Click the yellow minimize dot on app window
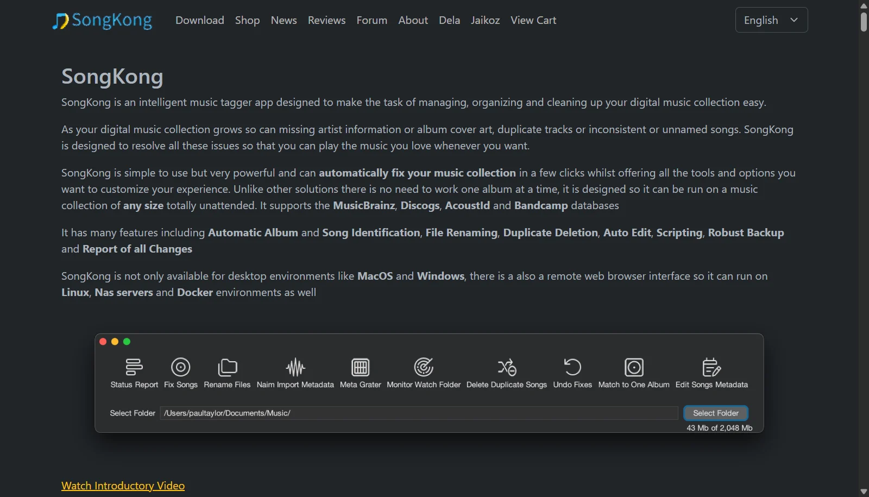869x497 pixels. click(x=115, y=342)
